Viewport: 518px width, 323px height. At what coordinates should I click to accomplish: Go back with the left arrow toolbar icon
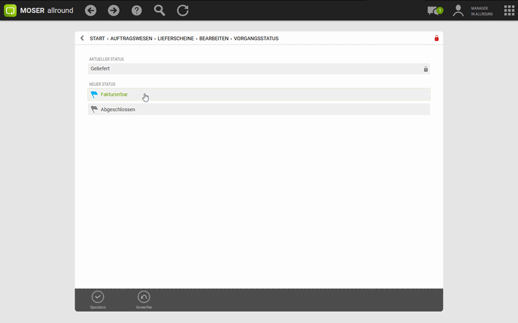click(91, 10)
